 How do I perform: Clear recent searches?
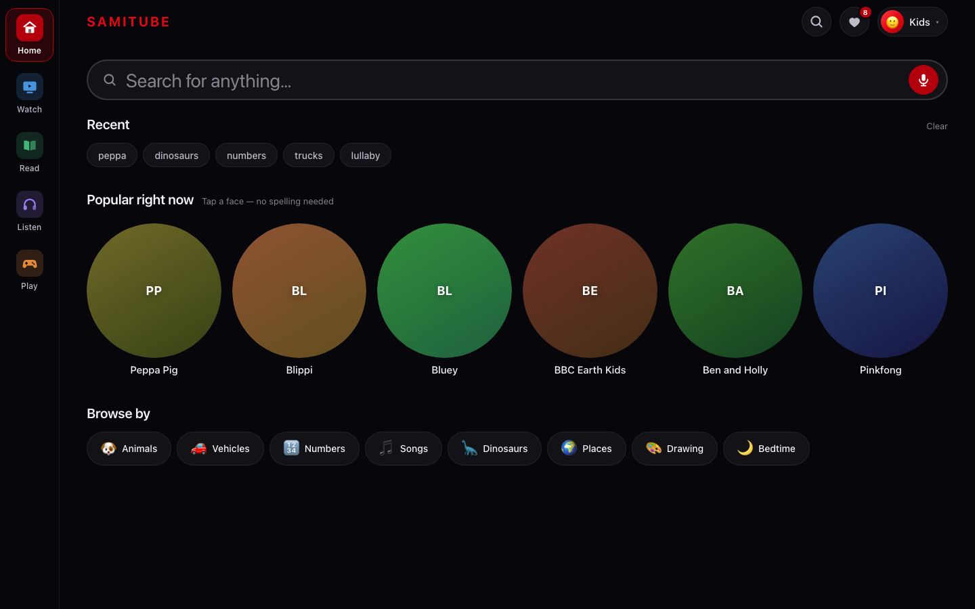(x=936, y=127)
